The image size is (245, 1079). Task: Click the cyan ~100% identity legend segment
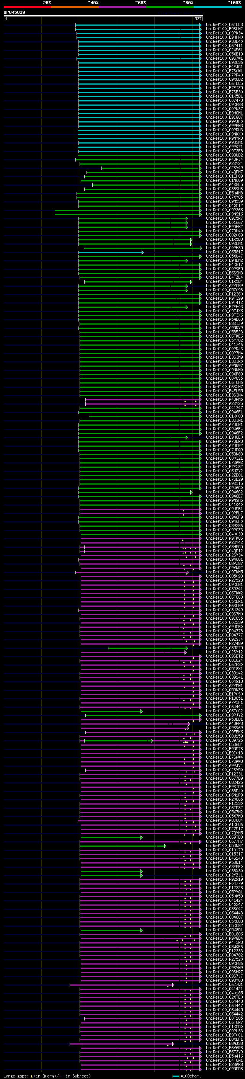[x=217, y=7]
